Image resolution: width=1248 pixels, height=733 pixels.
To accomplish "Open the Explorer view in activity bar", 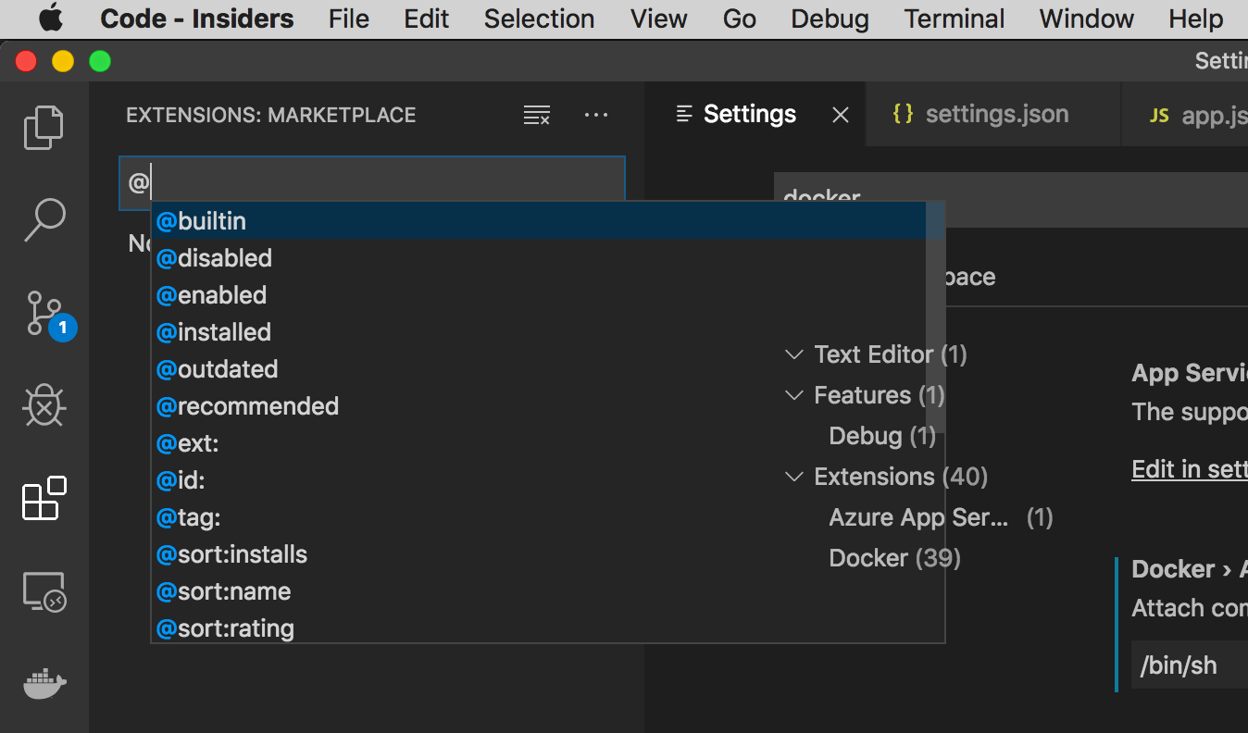I will [44, 127].
